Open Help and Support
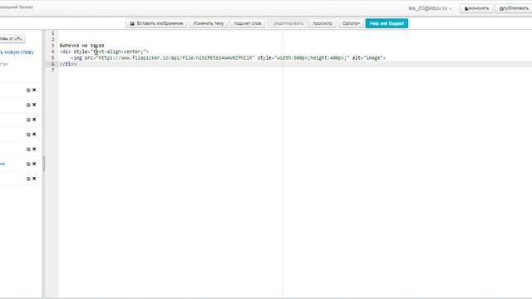 (387, 23)
